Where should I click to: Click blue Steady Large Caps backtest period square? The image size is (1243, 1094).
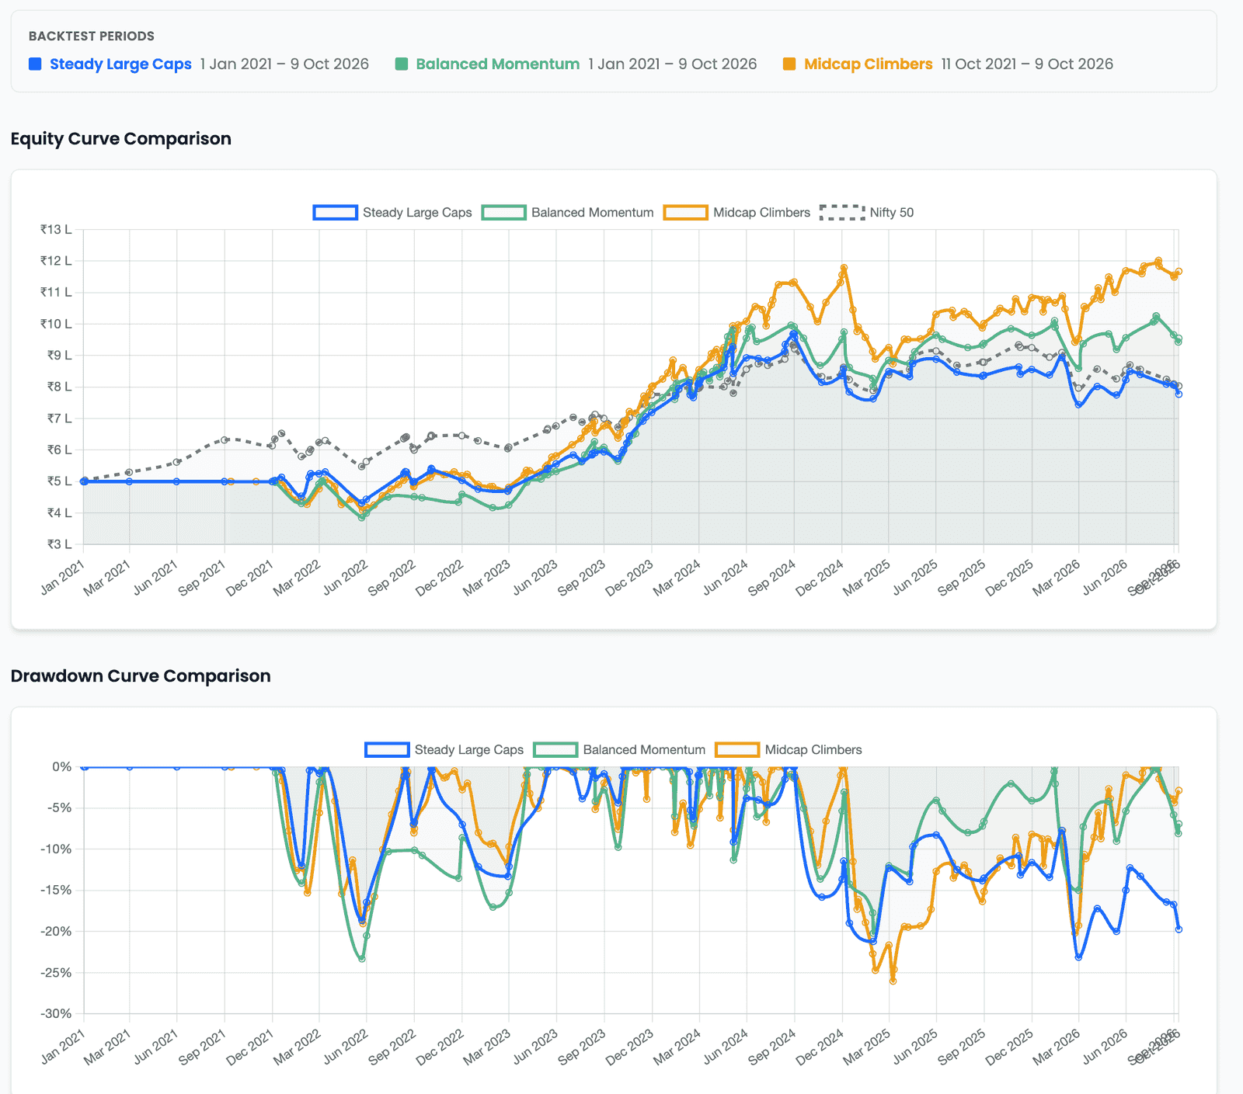(35, 64)
